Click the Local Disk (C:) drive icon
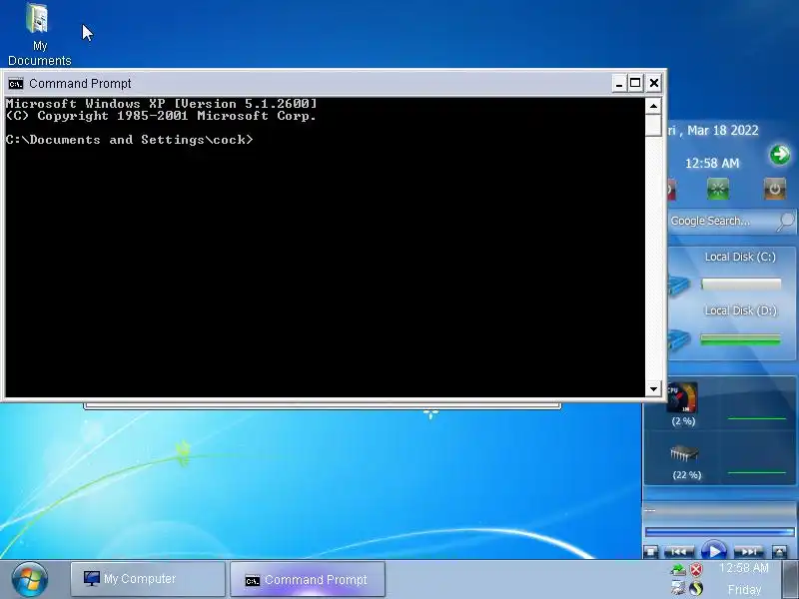799x599 pixels. (x=679, y=286)
